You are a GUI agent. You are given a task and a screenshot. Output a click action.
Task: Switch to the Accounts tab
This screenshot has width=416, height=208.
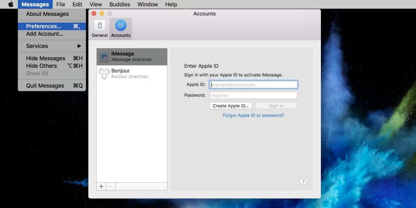121,29
